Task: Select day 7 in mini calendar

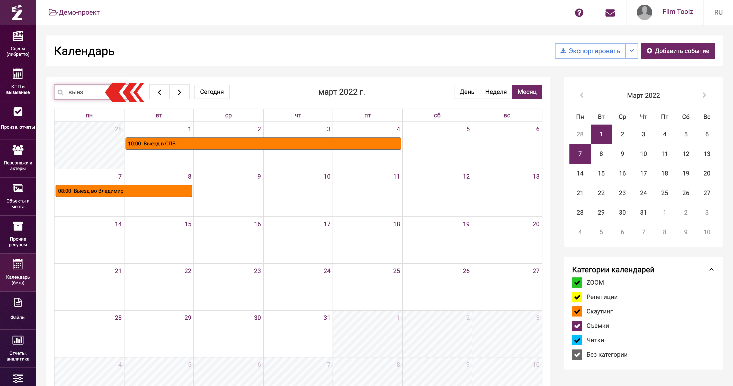Action: (580, 154)
